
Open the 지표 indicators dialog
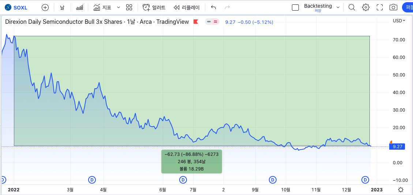point(102,7)
